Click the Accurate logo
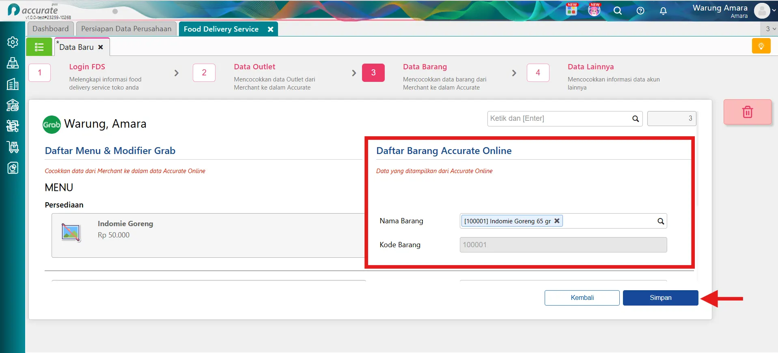The image size is (778, 353). coord(33,11)
